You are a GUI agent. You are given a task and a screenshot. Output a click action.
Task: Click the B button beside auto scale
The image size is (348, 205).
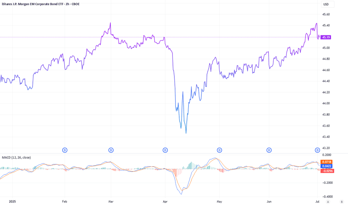point(342,202)
